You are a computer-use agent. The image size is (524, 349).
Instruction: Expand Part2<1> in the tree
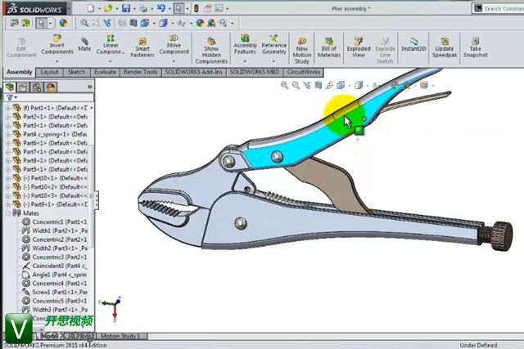pos(7,117)
